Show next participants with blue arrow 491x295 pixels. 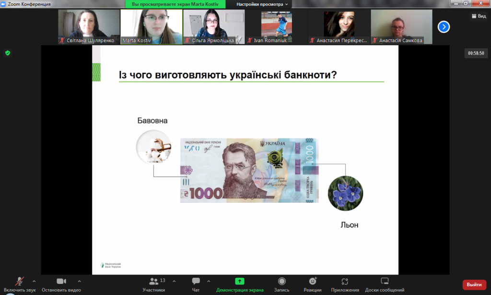pyautogui.click(x=444, y=27)
